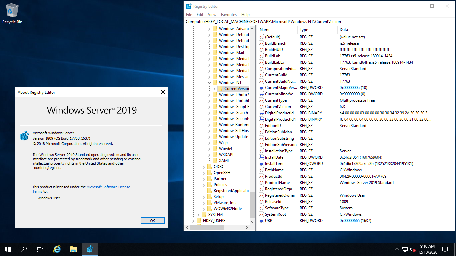
Task: Open the taskbar search magnifier
Action: (x=24, y=249)
